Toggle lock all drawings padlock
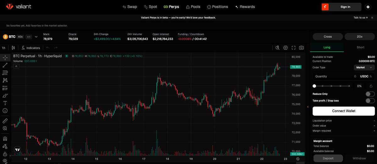 [x=5, y=154]
